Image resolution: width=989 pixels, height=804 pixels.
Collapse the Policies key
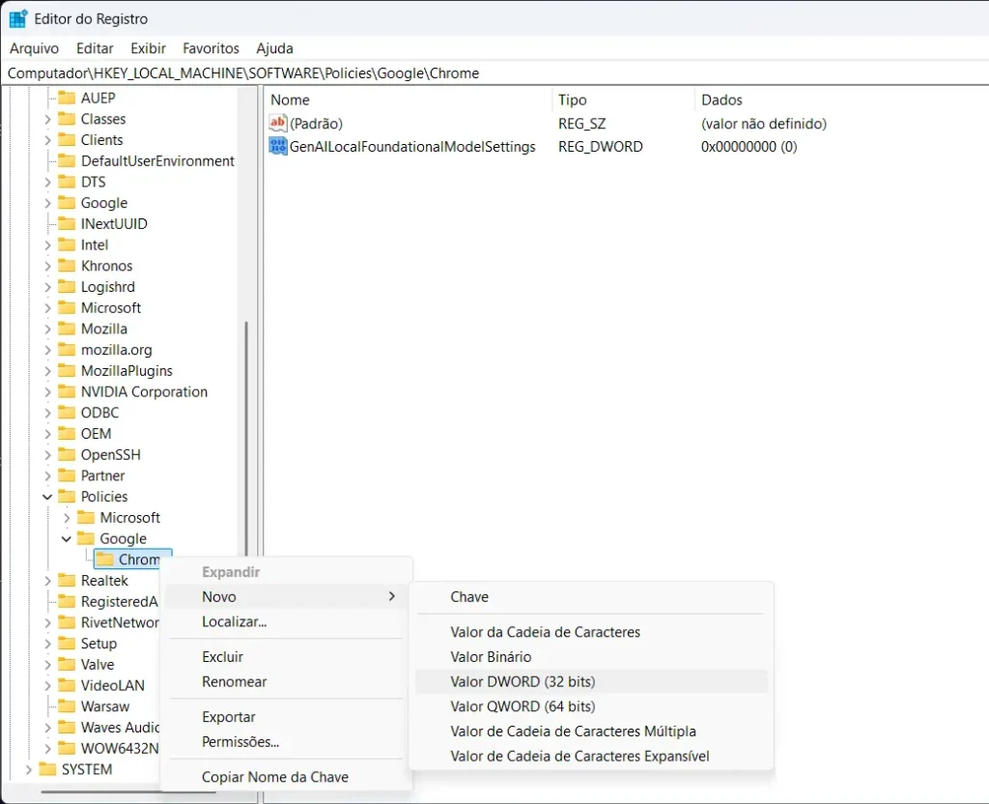click(x=47, y=497)
